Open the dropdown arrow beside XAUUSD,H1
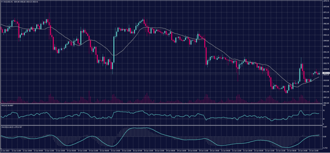 (x=2, y=2)
